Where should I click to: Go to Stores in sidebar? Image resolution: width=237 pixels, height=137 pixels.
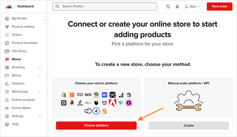click(x=16, y=59)
